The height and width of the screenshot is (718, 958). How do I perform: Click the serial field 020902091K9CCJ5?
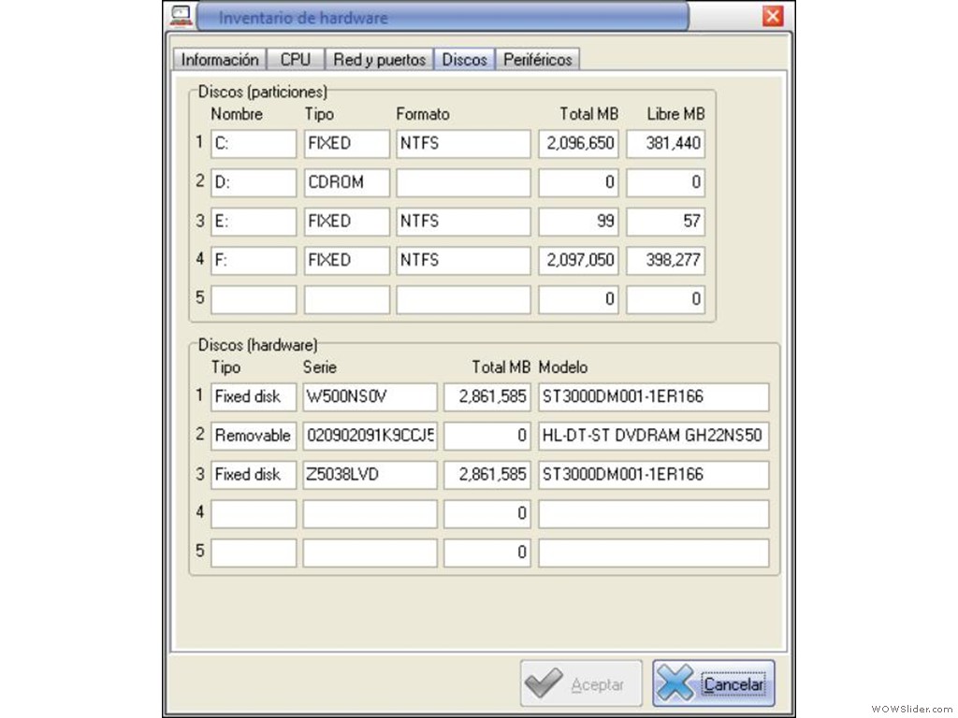pos(370,437)
